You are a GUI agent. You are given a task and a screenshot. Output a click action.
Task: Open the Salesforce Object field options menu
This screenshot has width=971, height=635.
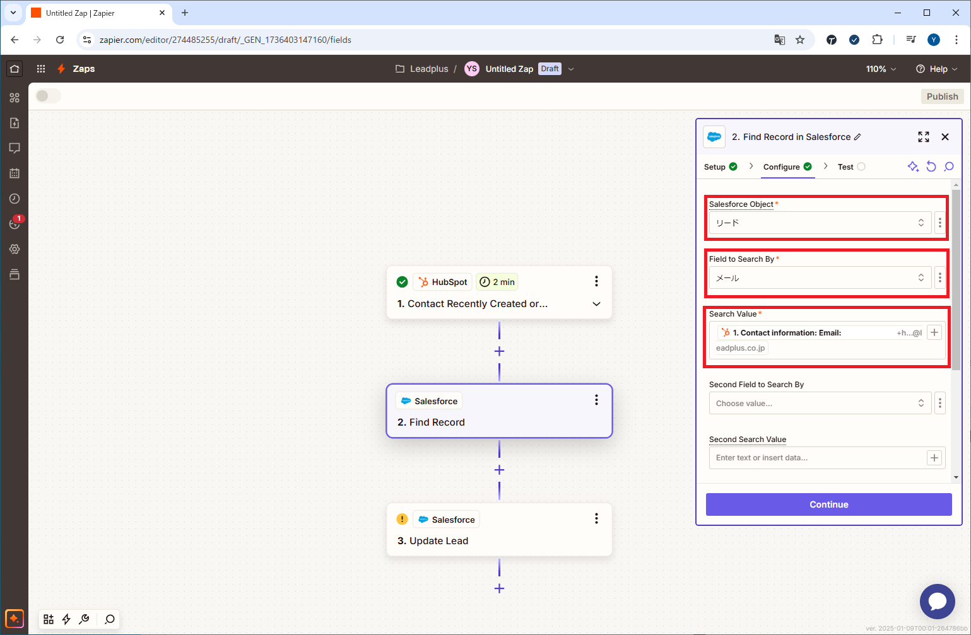939,223
